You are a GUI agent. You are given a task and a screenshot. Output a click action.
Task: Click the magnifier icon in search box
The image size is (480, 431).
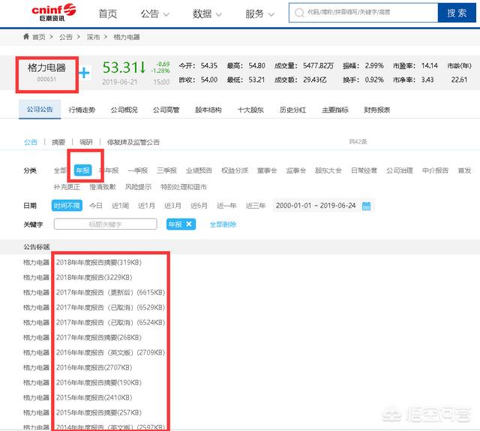(299, 13)
